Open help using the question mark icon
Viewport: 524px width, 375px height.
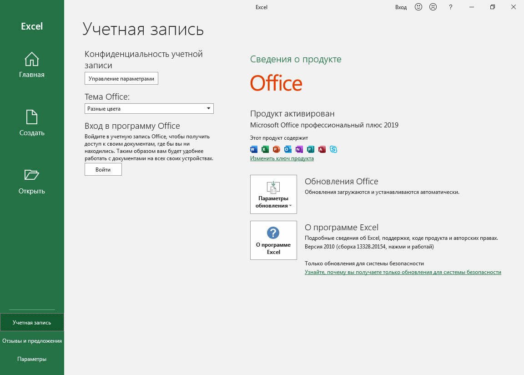(x=450, y=7)
